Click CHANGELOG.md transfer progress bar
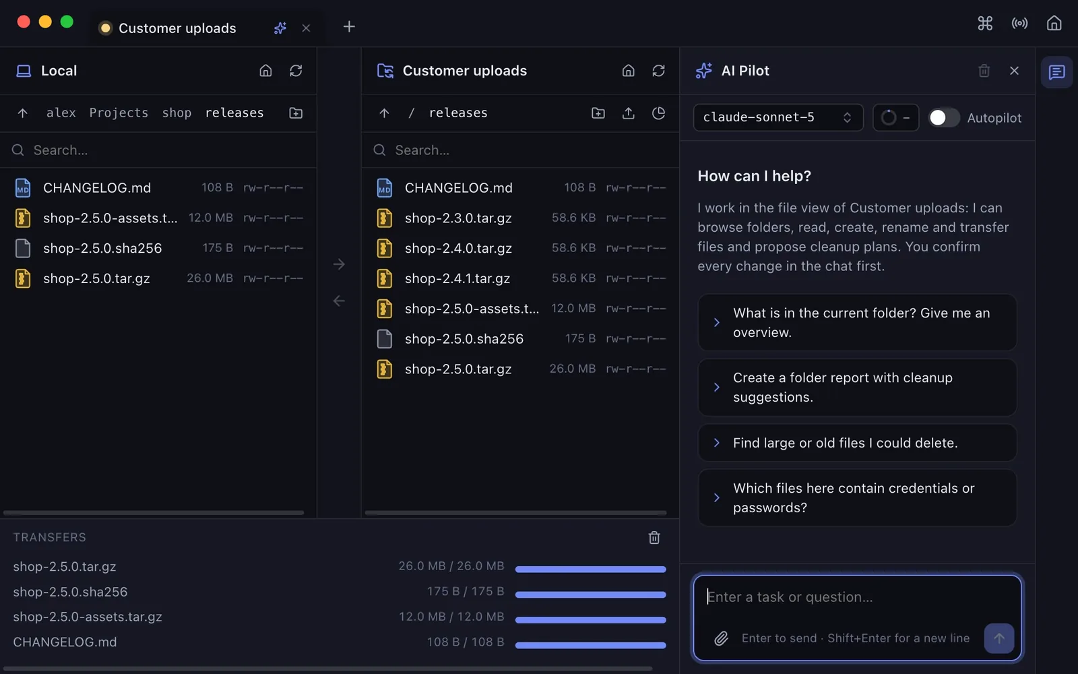1078x674 pixels. [x=590, y=645]
